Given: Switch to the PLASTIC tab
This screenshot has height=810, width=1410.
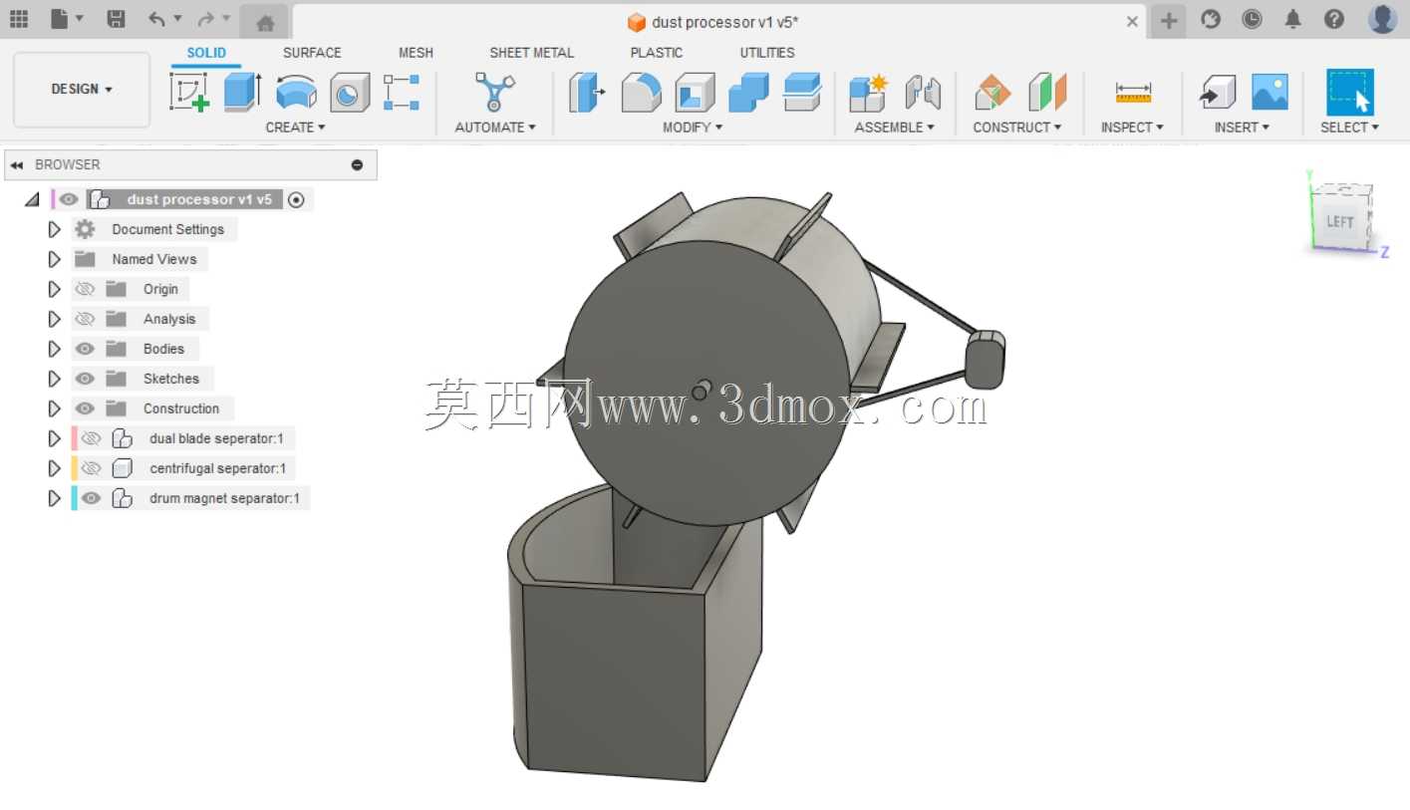Looking at the screenshot, I should tap(657, 53).
